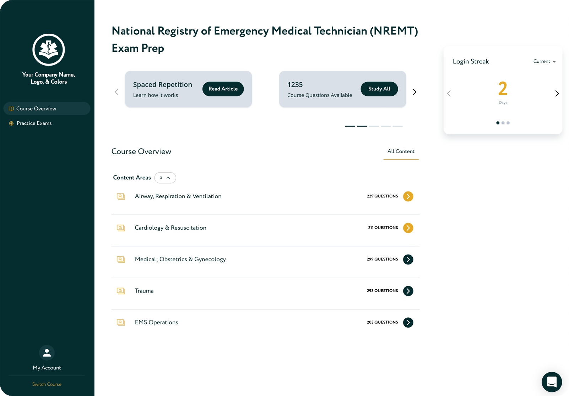
Task: Click the 211 QUESTIONS label
Action: pos(383,228)
